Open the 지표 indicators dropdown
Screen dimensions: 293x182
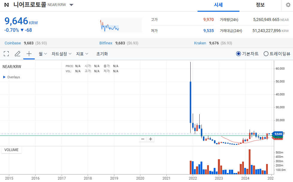[x=82, y=54]
